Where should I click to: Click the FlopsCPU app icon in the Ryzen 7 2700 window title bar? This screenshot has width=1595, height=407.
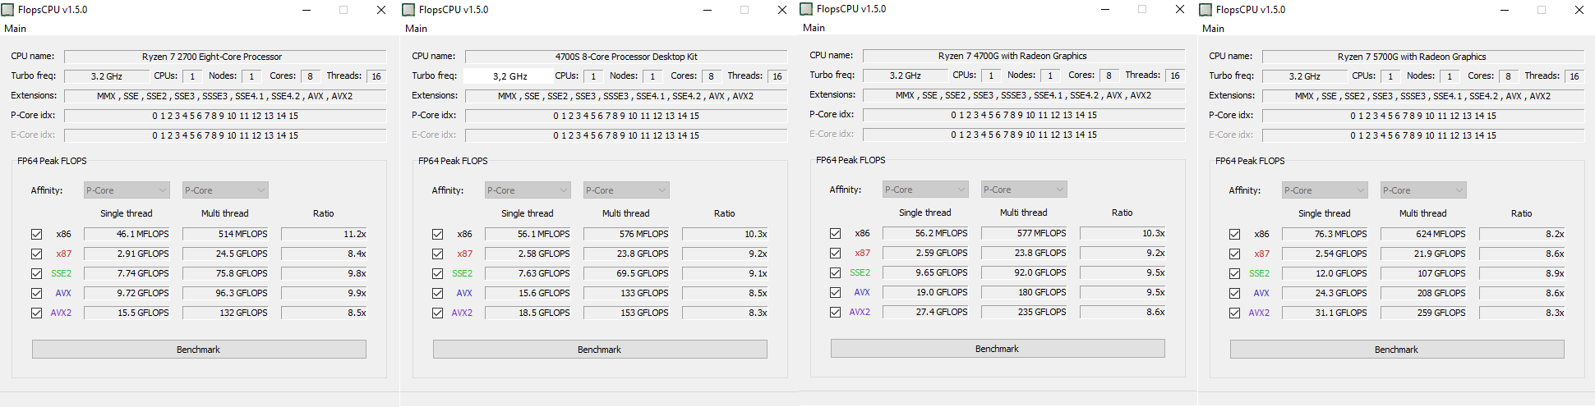(8, 10)
